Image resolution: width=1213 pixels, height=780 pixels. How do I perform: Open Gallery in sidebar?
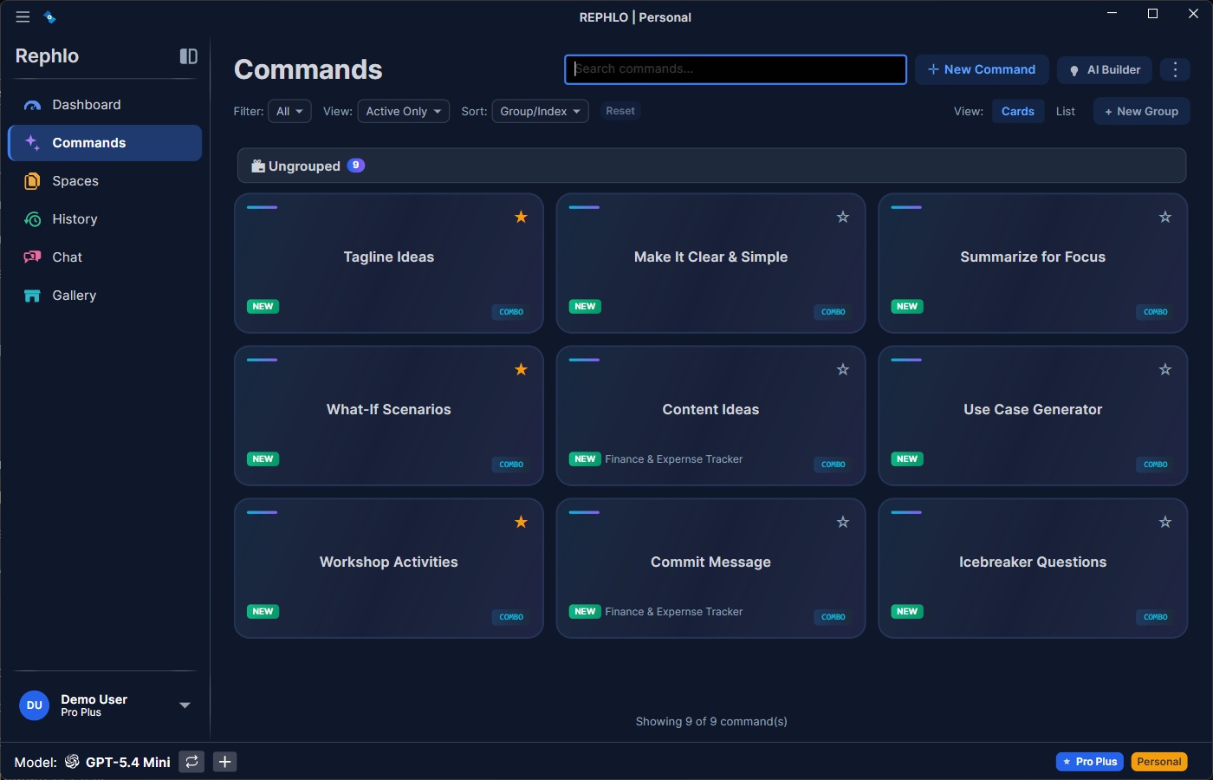(x=105, y=296)
